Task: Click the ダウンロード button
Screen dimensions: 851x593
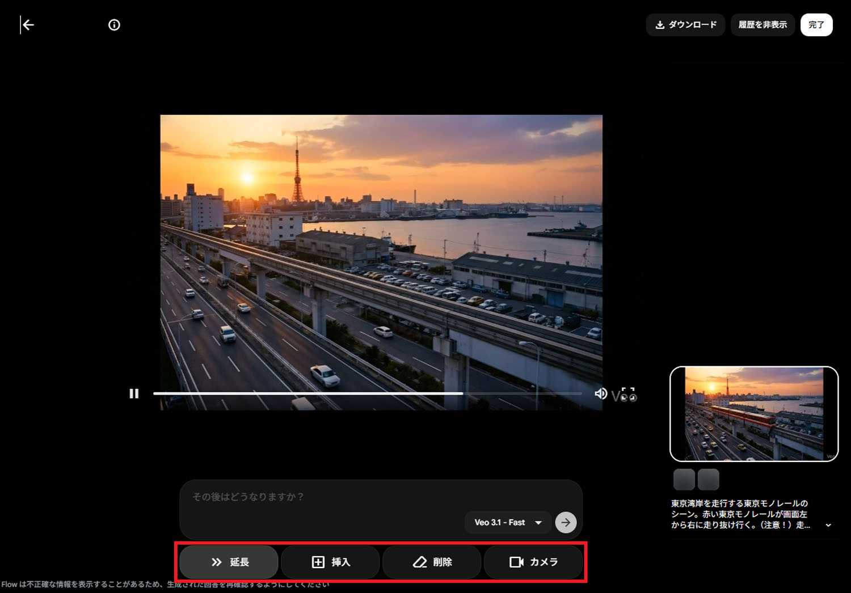Action: pyautogui.click(x=685, y=25)
